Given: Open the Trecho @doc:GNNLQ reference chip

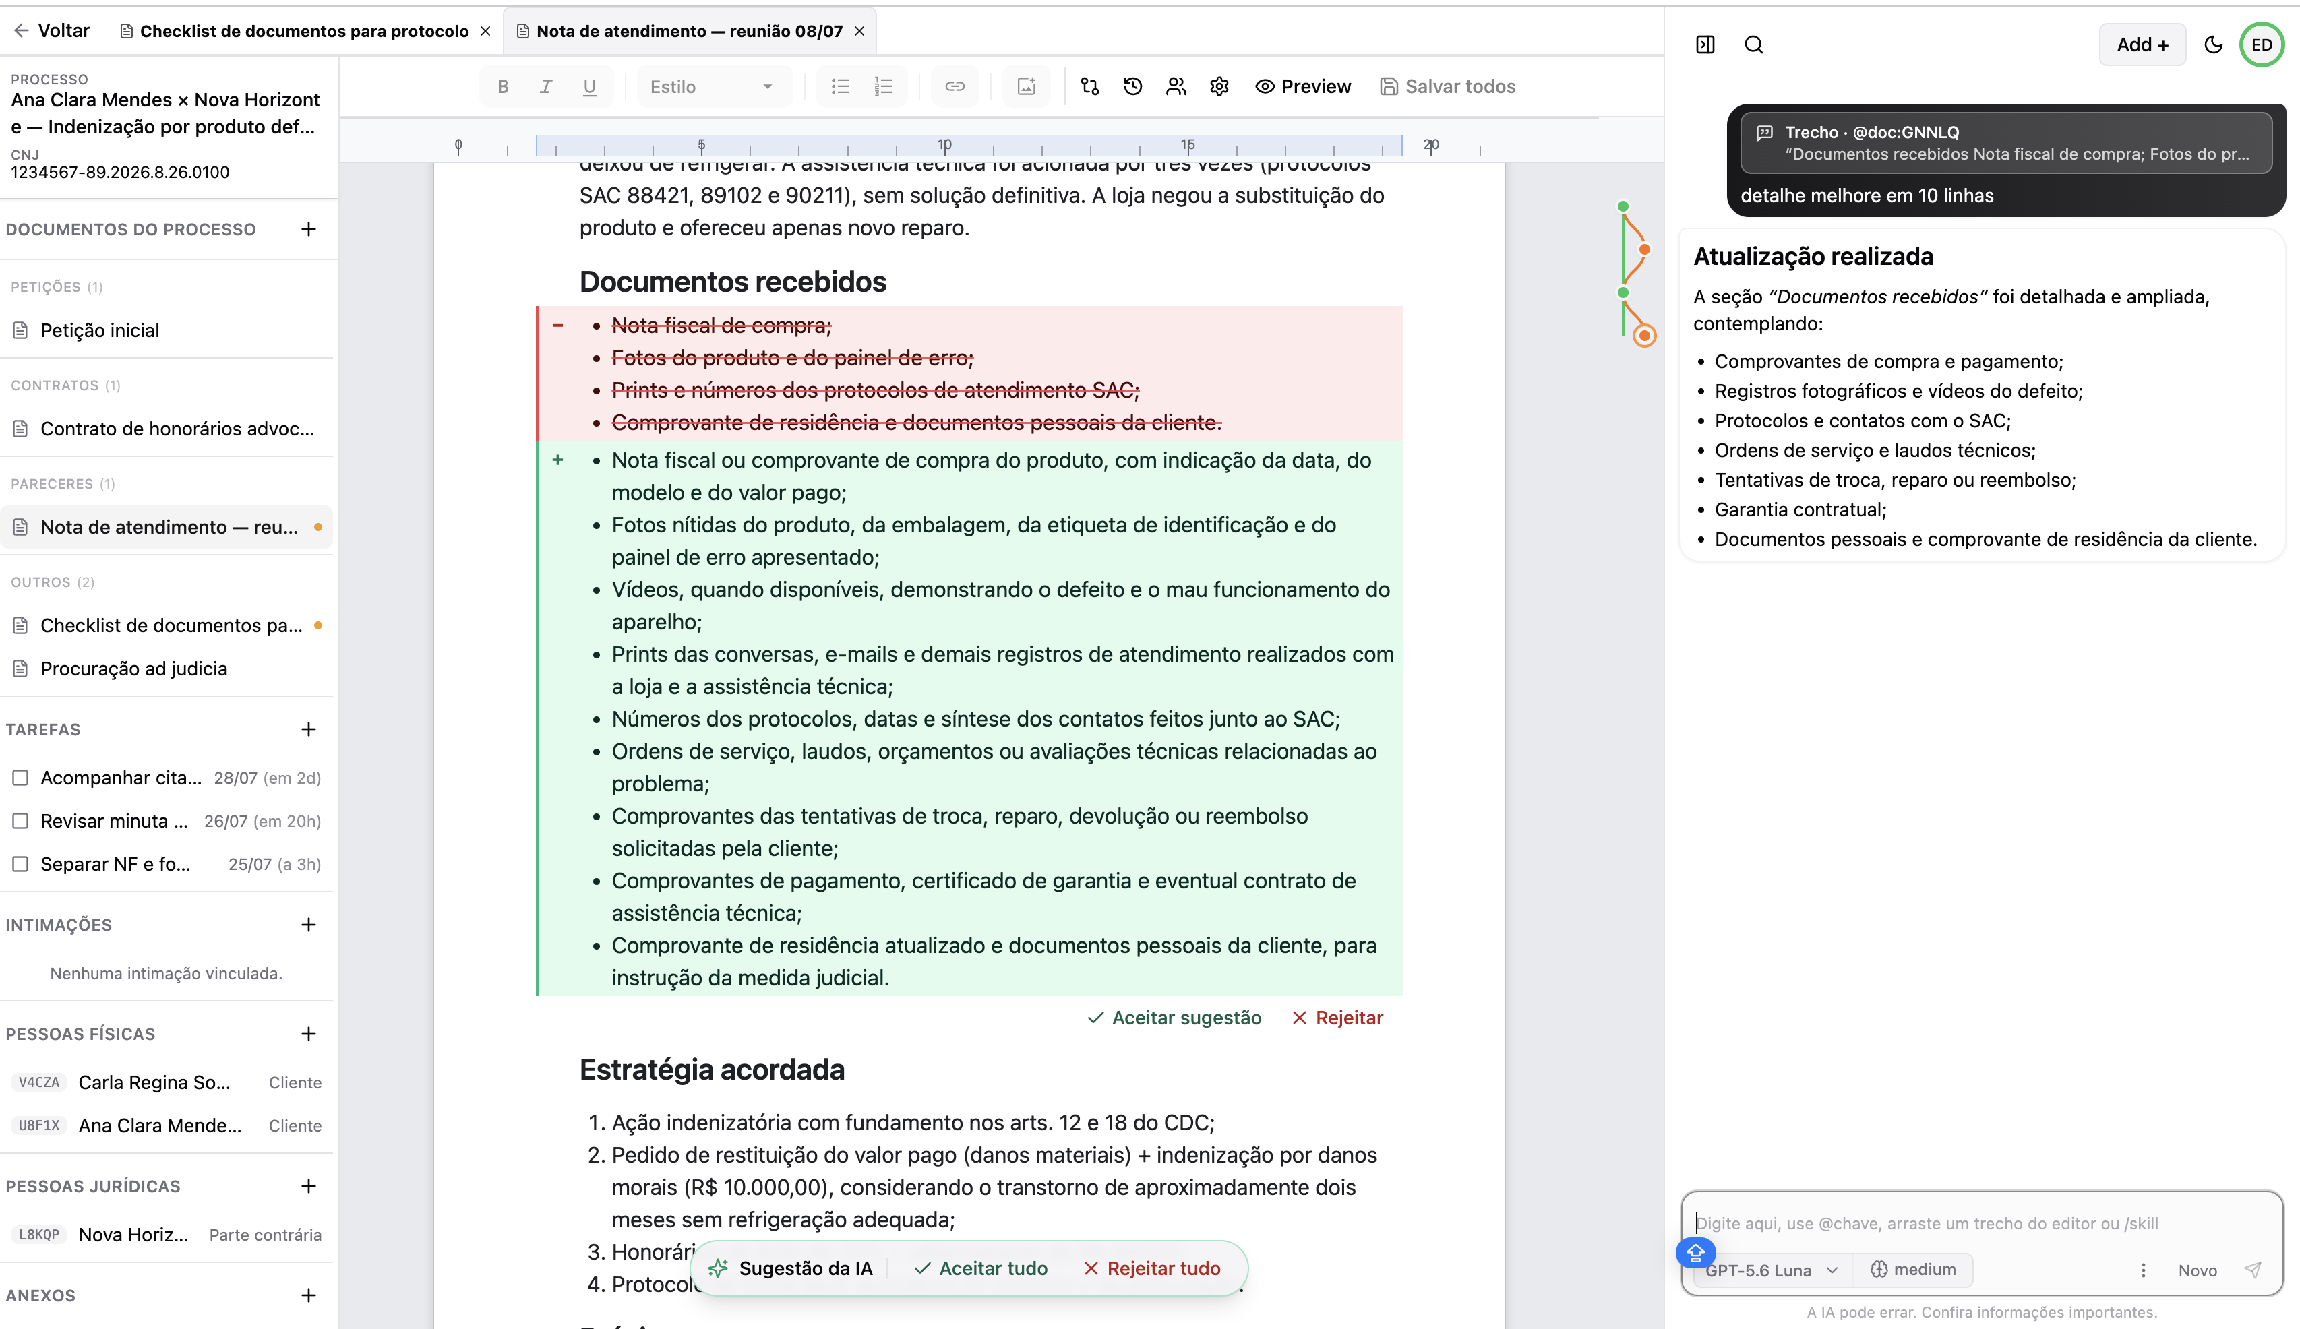Looking at the screenshot, I should [x=2005, y=142].
